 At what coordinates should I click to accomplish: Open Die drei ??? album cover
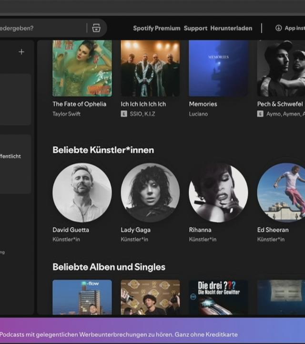click(219, 297)
